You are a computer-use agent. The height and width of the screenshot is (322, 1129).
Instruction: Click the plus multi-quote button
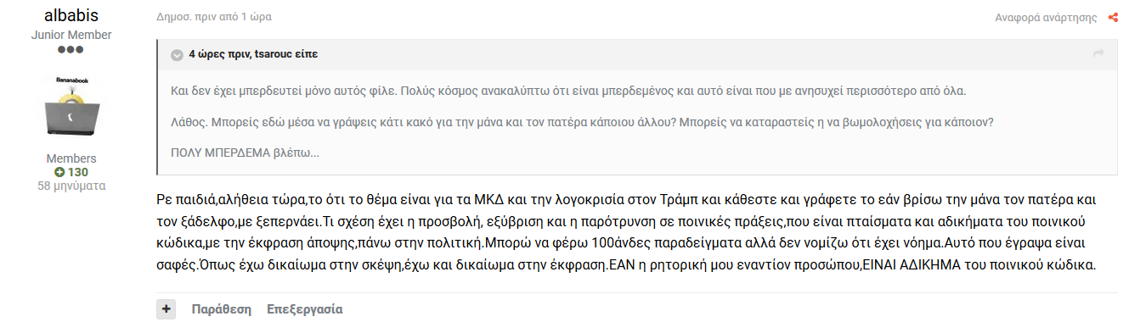click(167, 309)
